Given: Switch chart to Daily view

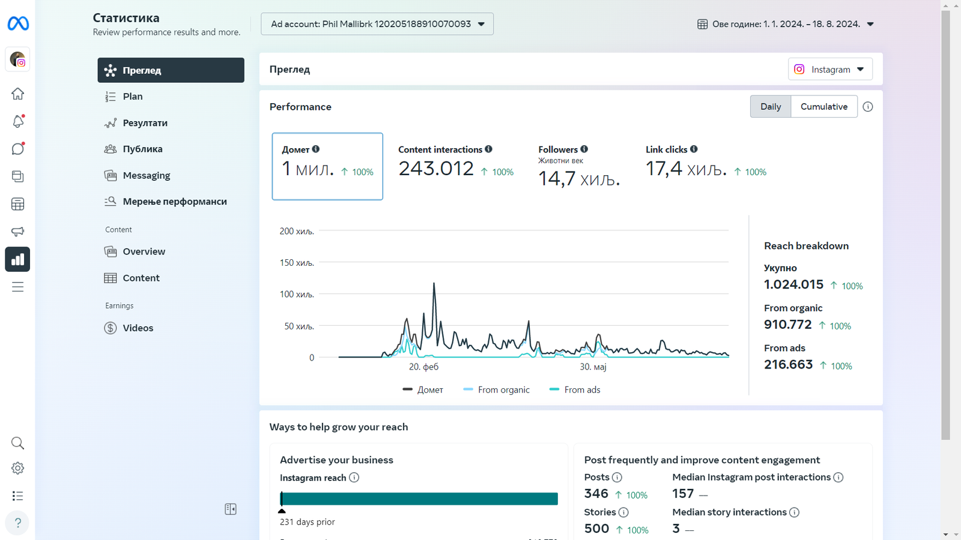Looking at the screenshot, I should (771, 107).
